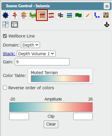The image size is (112, 136).
Task: Close the Scene Control - Seismic panel
Action: coord(107,6)
